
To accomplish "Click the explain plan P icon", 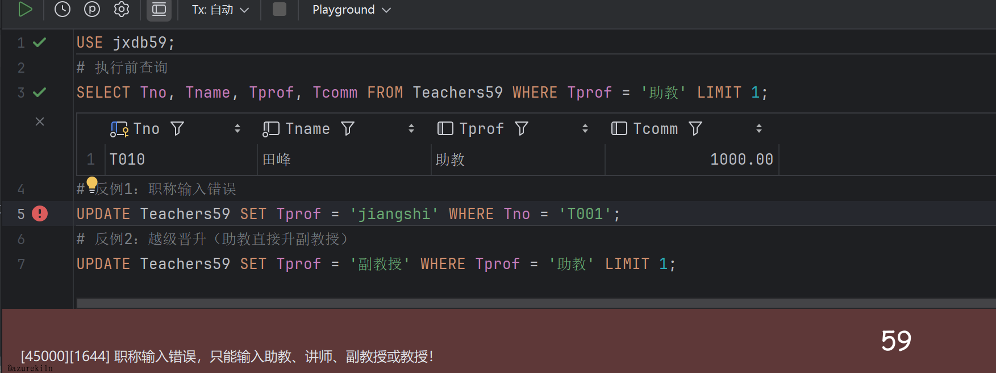I will tap(91, 9).
